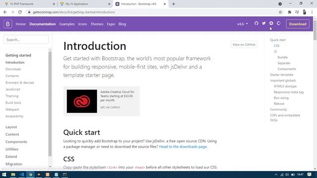Viewport: 317px width, 178px height.
Task: Open Contents in the sidebar
Action: coord(12,76)
